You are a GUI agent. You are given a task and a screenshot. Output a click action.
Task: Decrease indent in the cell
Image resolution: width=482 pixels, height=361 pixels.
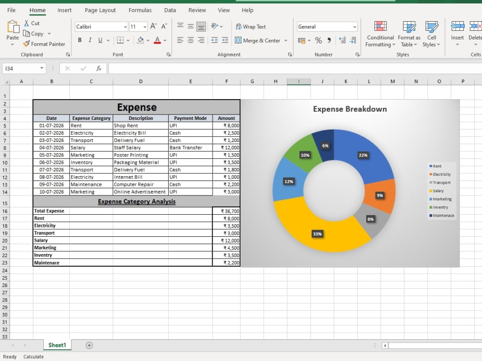pos(214,40)
